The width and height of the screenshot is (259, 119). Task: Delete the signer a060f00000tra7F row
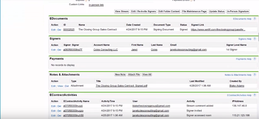coord(59,50)
